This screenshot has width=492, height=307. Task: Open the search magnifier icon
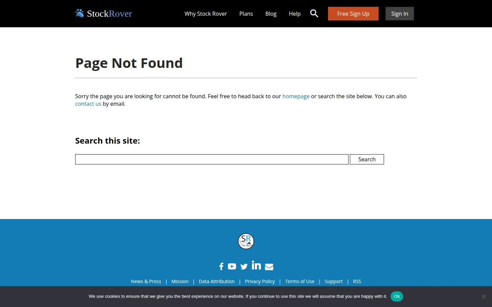click(x=314, y=14)
